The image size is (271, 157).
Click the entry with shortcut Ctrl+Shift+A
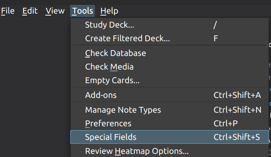pyautogui.click(x=237, y=95)
